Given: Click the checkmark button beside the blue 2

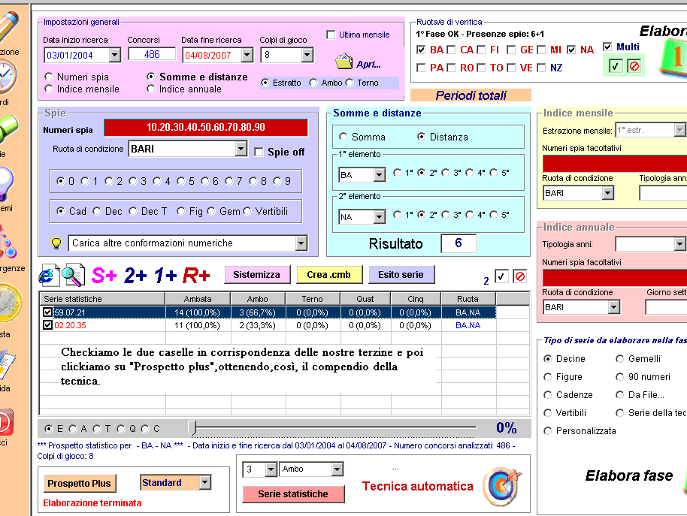Looking at the screenshot, I should tap(501, 276).
